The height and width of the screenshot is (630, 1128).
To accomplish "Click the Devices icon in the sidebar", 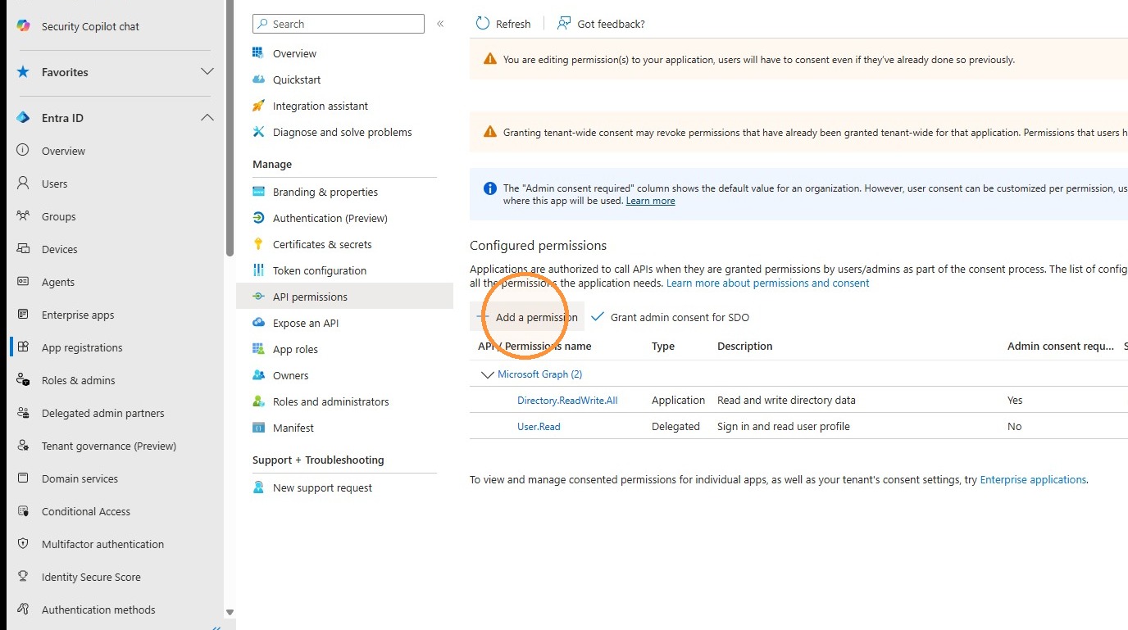I will [x=23, y=249].
